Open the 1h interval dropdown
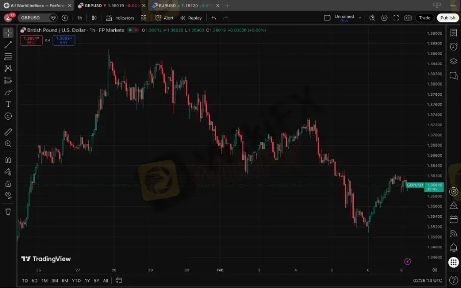This screenshot has height=288, width=461. [x=80, y=18]
